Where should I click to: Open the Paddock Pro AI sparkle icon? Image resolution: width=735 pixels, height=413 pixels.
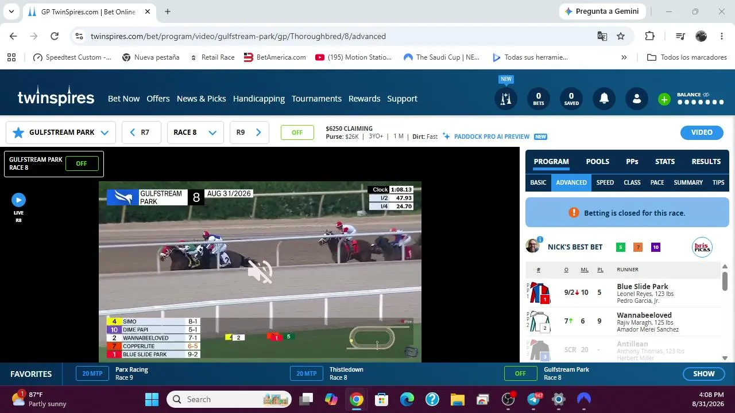click(446, 137)
